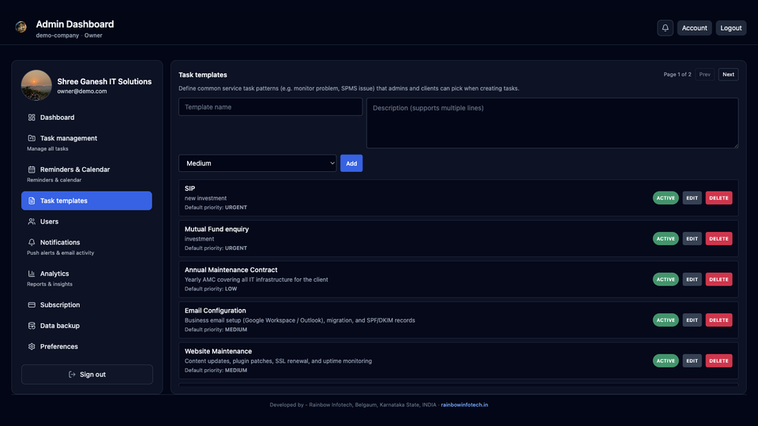This screenshot has width=758, height=426.
Task: Click the Task management folder icon
Action: click(32, 138)
